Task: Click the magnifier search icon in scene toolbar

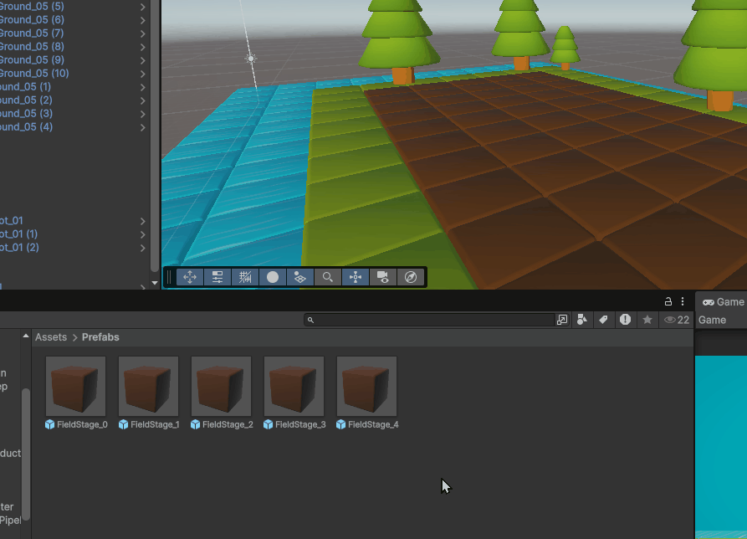Action: 328,277
